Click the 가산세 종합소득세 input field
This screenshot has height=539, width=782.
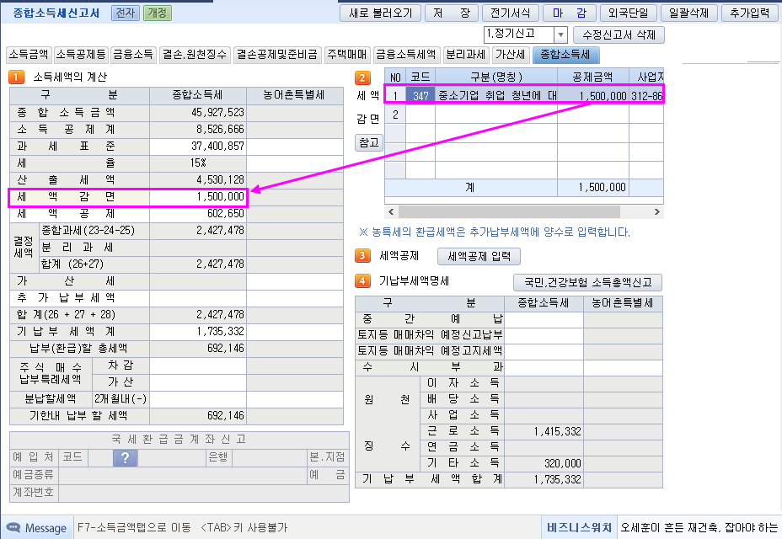[198, 281]
